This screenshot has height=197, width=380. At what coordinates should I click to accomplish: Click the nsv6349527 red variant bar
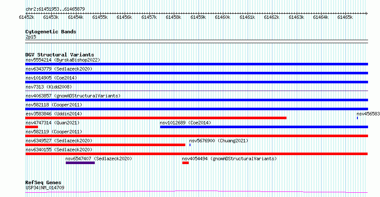click(x=105, y=145)
